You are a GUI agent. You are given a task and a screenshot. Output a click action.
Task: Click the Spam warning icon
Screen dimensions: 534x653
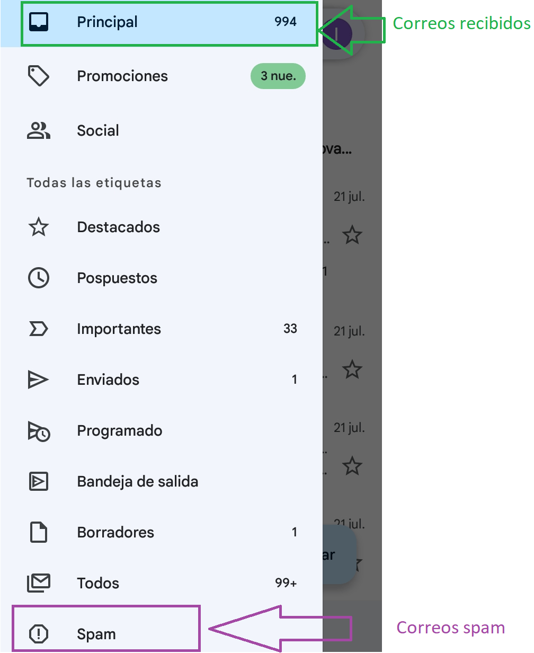click(x=38, y=633)
